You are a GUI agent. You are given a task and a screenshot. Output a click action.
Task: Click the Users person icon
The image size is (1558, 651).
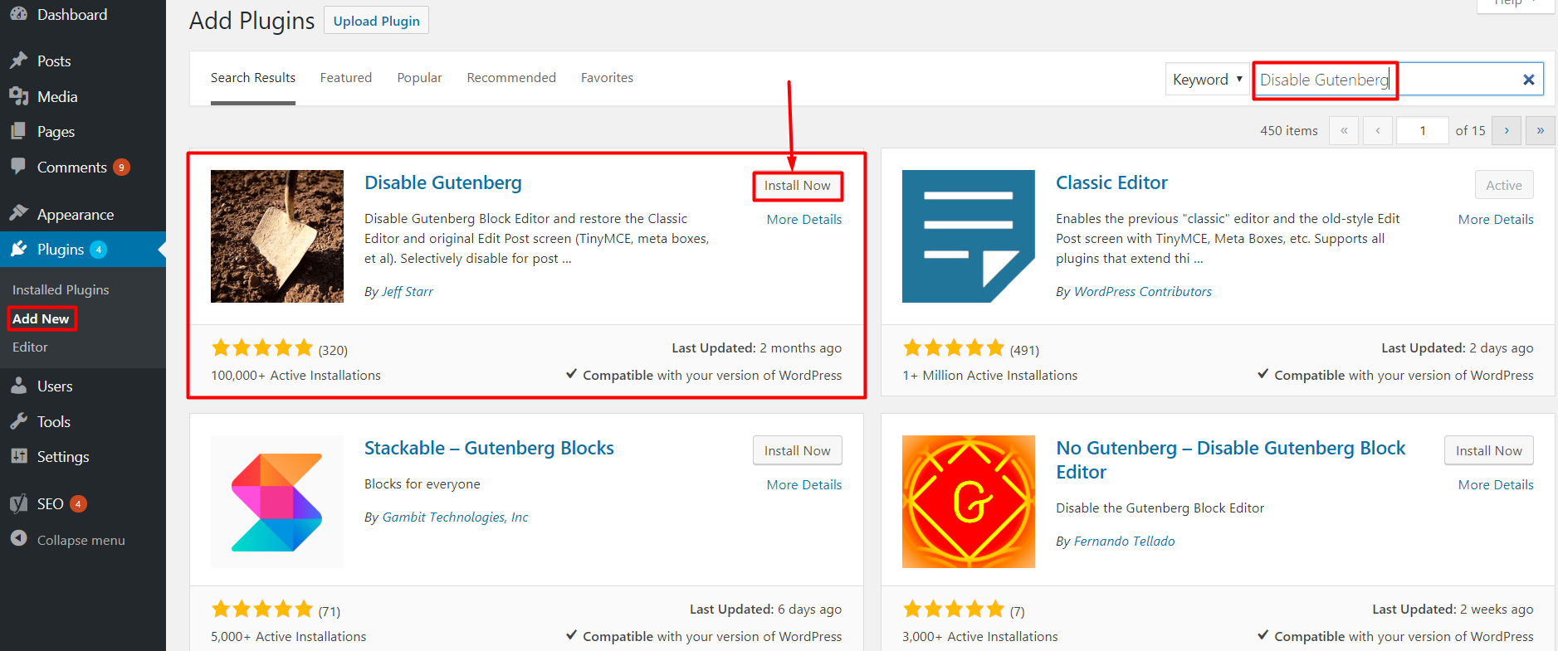(x=18, y=386)
